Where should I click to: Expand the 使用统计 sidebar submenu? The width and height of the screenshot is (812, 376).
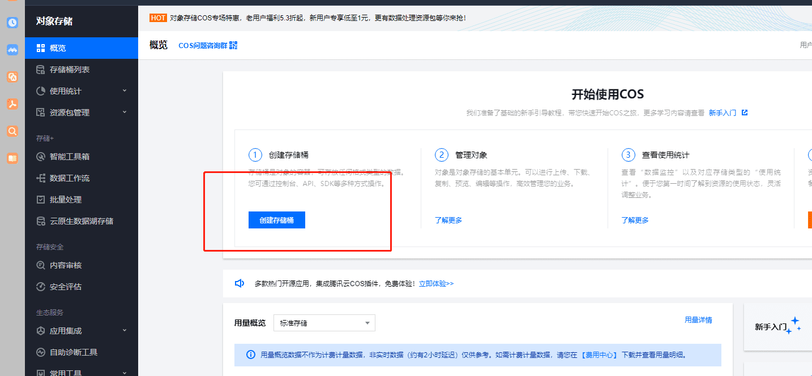coord(125,90)
